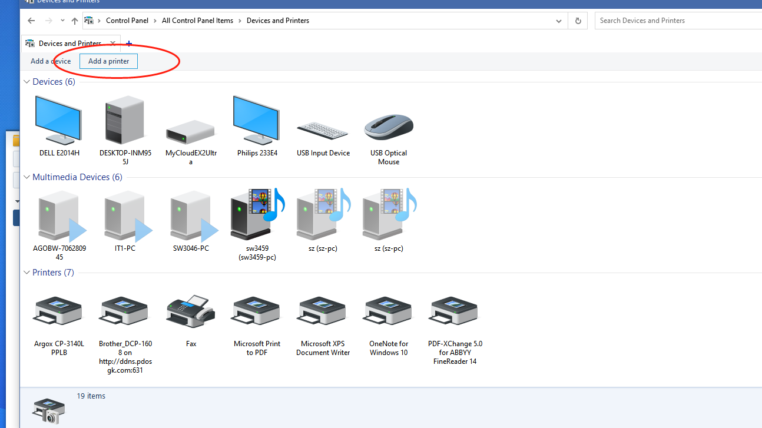
Task: Select the sw3459 (sw3459-pc) media server
Action: pyautogui.click(x=257, y=214)
